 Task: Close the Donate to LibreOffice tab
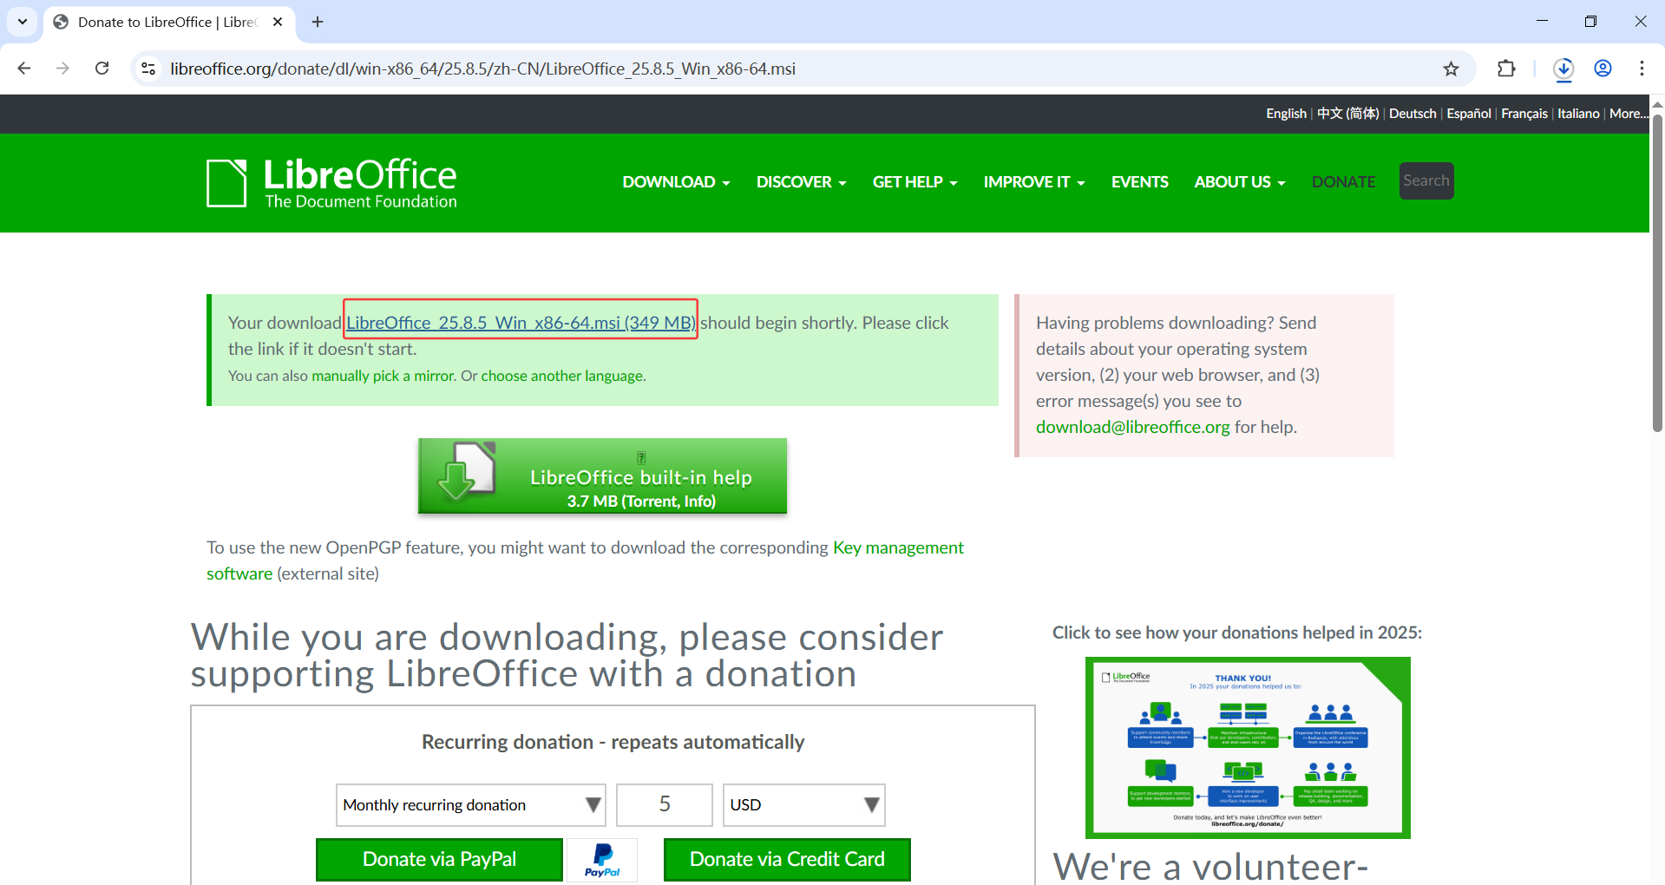[x=278, y=22]
